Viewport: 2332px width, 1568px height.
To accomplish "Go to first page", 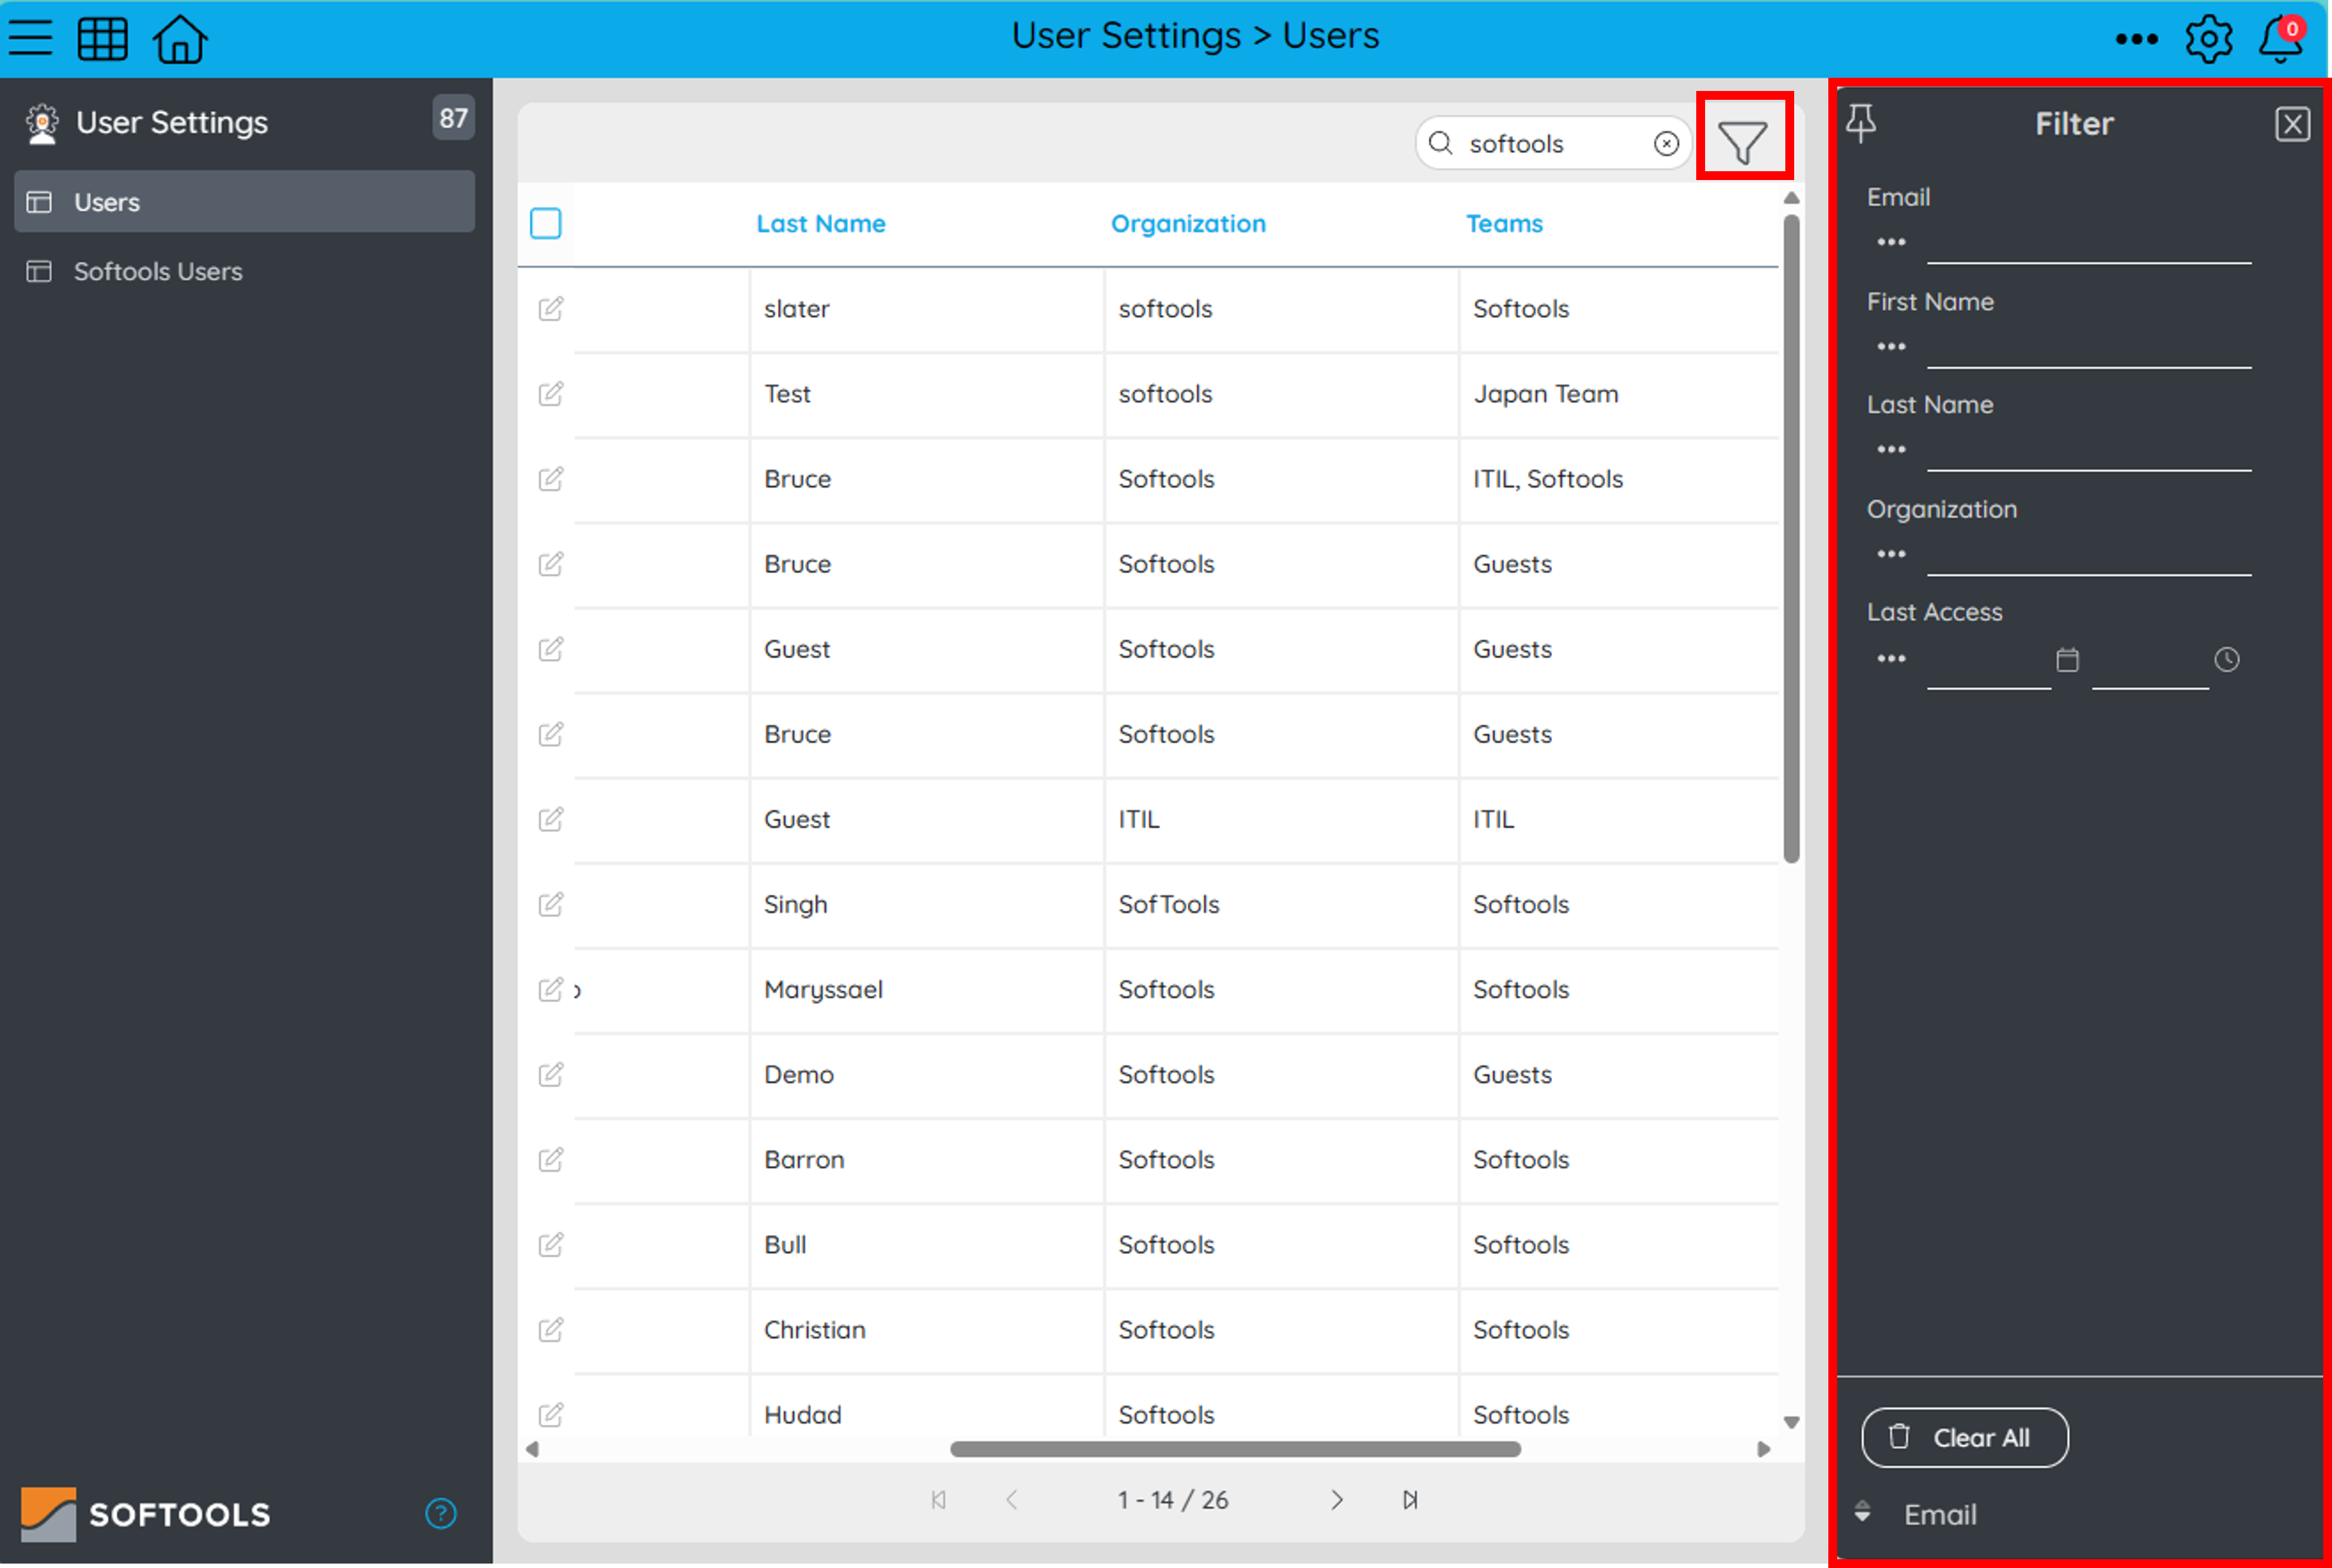I will click(x=937, y=1500).
